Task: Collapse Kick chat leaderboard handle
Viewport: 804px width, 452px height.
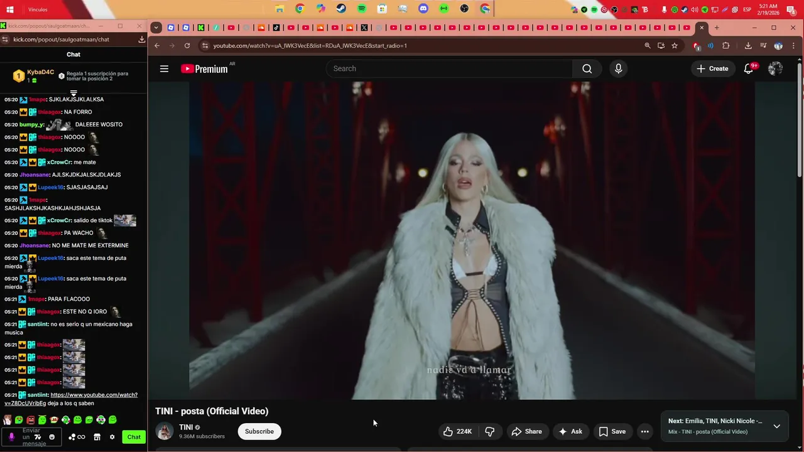Action: point(73,93)
